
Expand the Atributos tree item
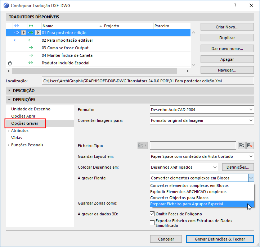(x=8, y=131)
